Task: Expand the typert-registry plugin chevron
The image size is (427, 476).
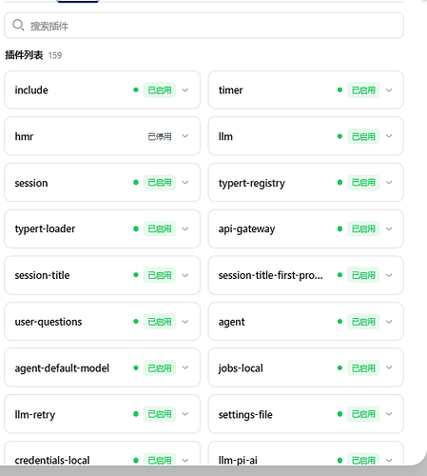Action: (389, 183)
